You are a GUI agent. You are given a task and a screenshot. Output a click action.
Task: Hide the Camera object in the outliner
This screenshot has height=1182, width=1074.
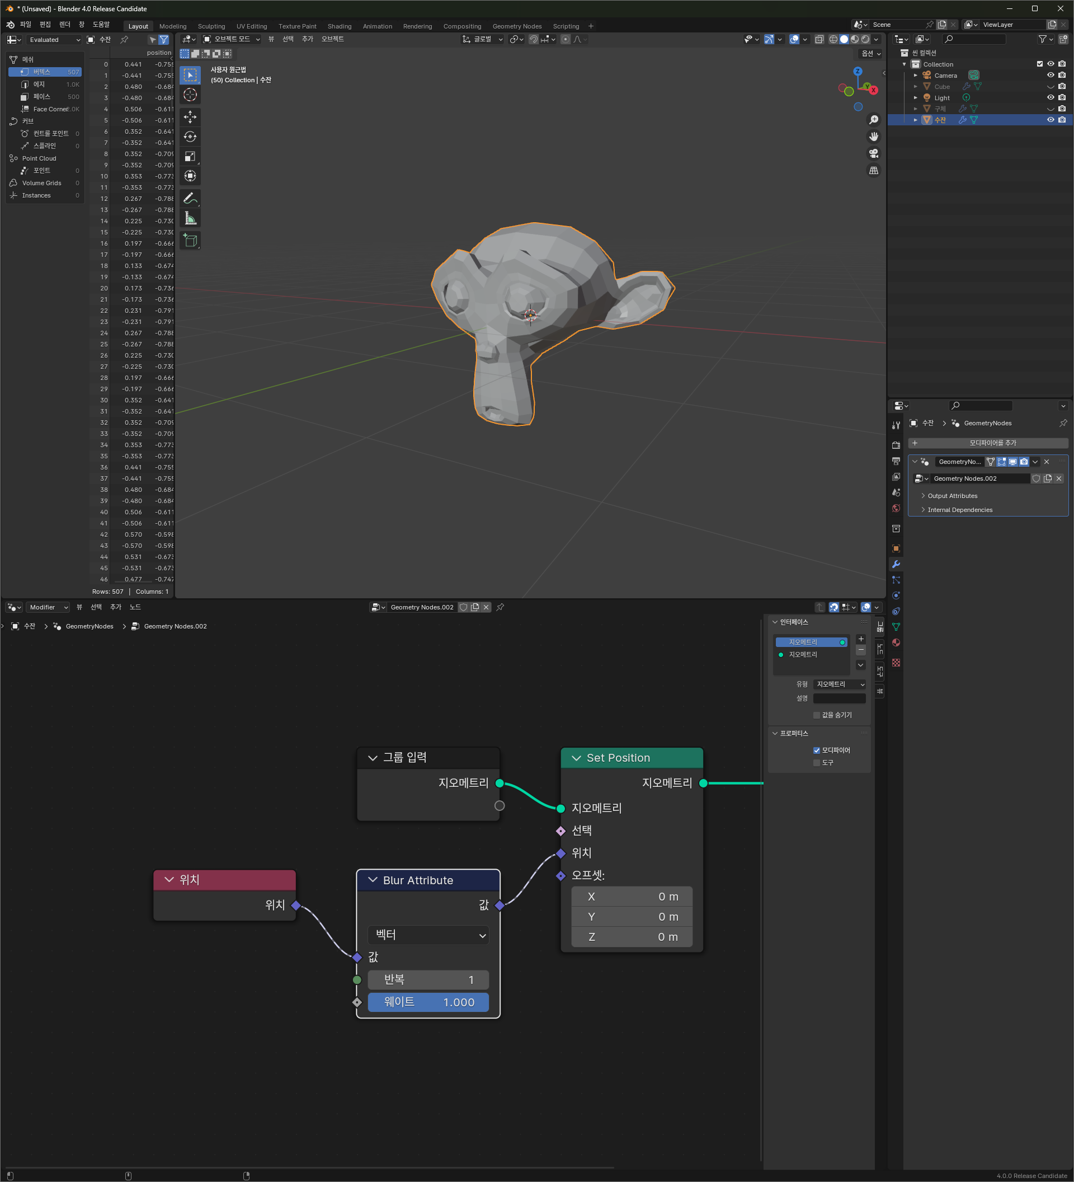coord(1051,75)
